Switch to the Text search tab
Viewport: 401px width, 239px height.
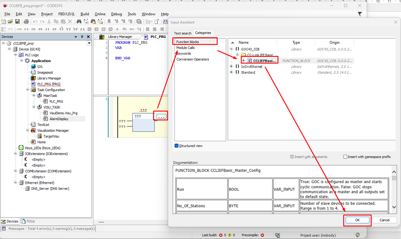[x=183, y=33]
